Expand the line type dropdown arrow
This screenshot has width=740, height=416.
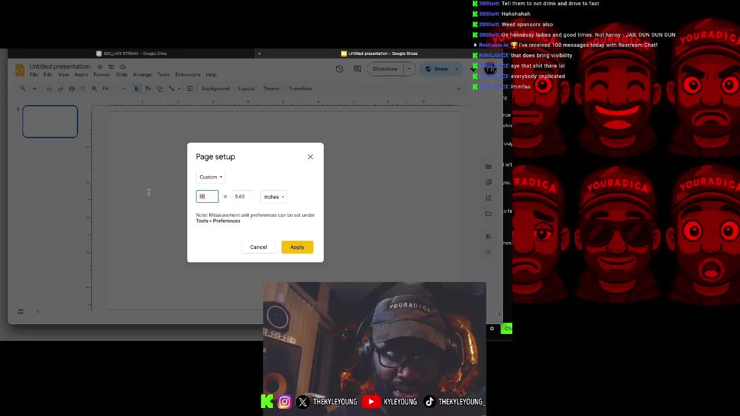click(179, 88)
